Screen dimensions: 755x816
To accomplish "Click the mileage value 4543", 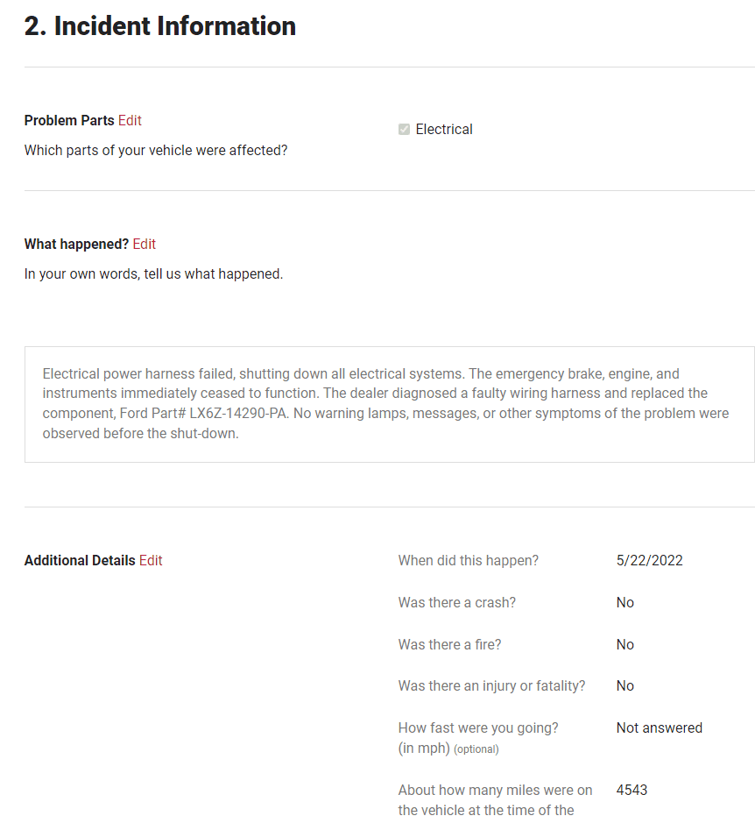I will (x=632, y=790).
